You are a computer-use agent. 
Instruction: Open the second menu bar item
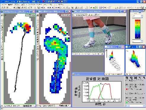click(x=10, y=4)
